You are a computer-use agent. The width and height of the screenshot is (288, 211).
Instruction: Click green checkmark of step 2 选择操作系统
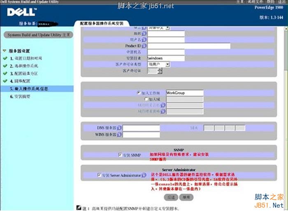click(x=5, y=66)
